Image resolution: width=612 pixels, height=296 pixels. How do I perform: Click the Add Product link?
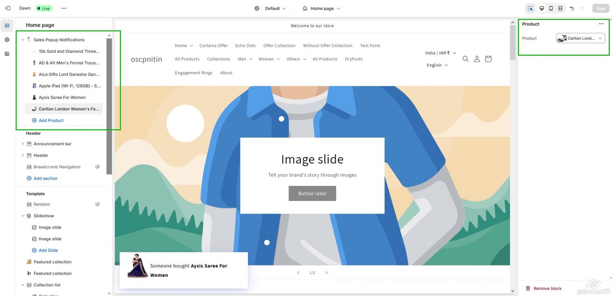click(x=51, y=120)
